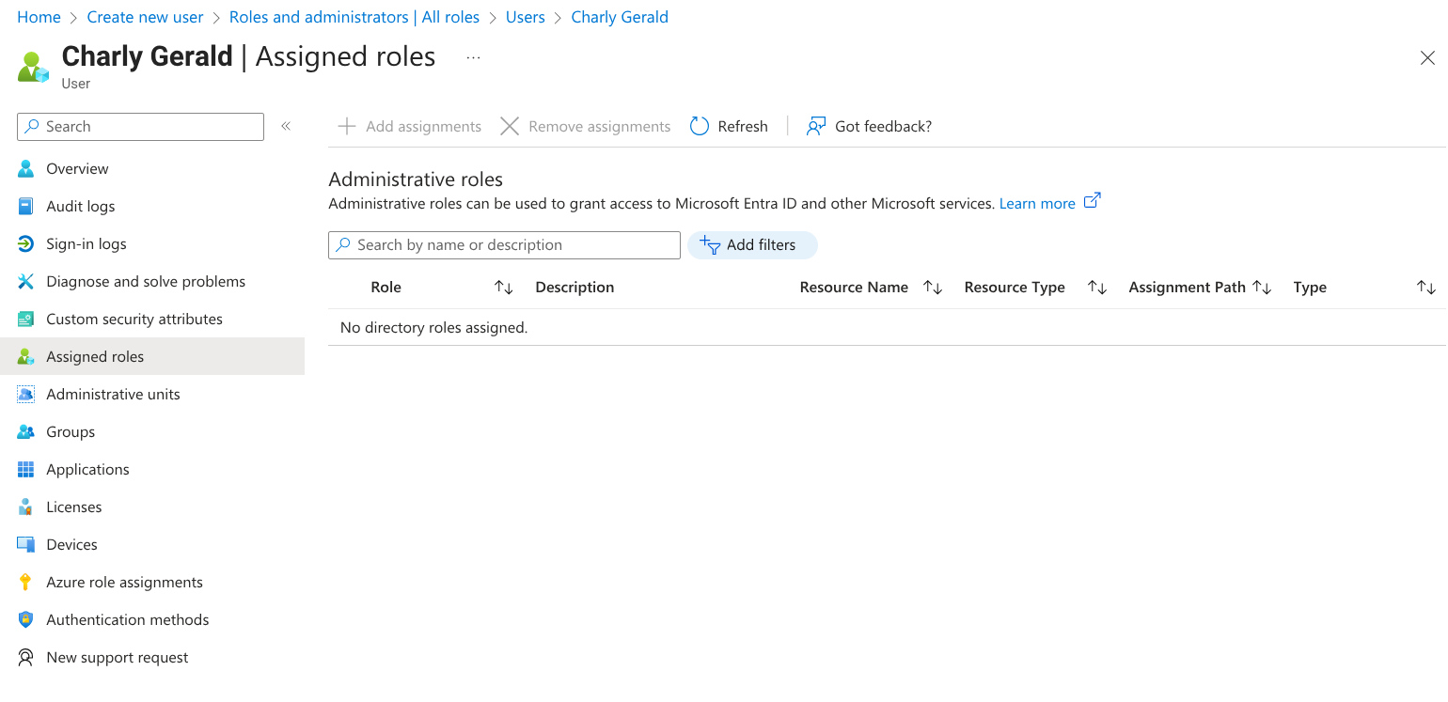The image size is (1448, 702).
Task: Collapse the left navigation pane
Action: point(286,125)
